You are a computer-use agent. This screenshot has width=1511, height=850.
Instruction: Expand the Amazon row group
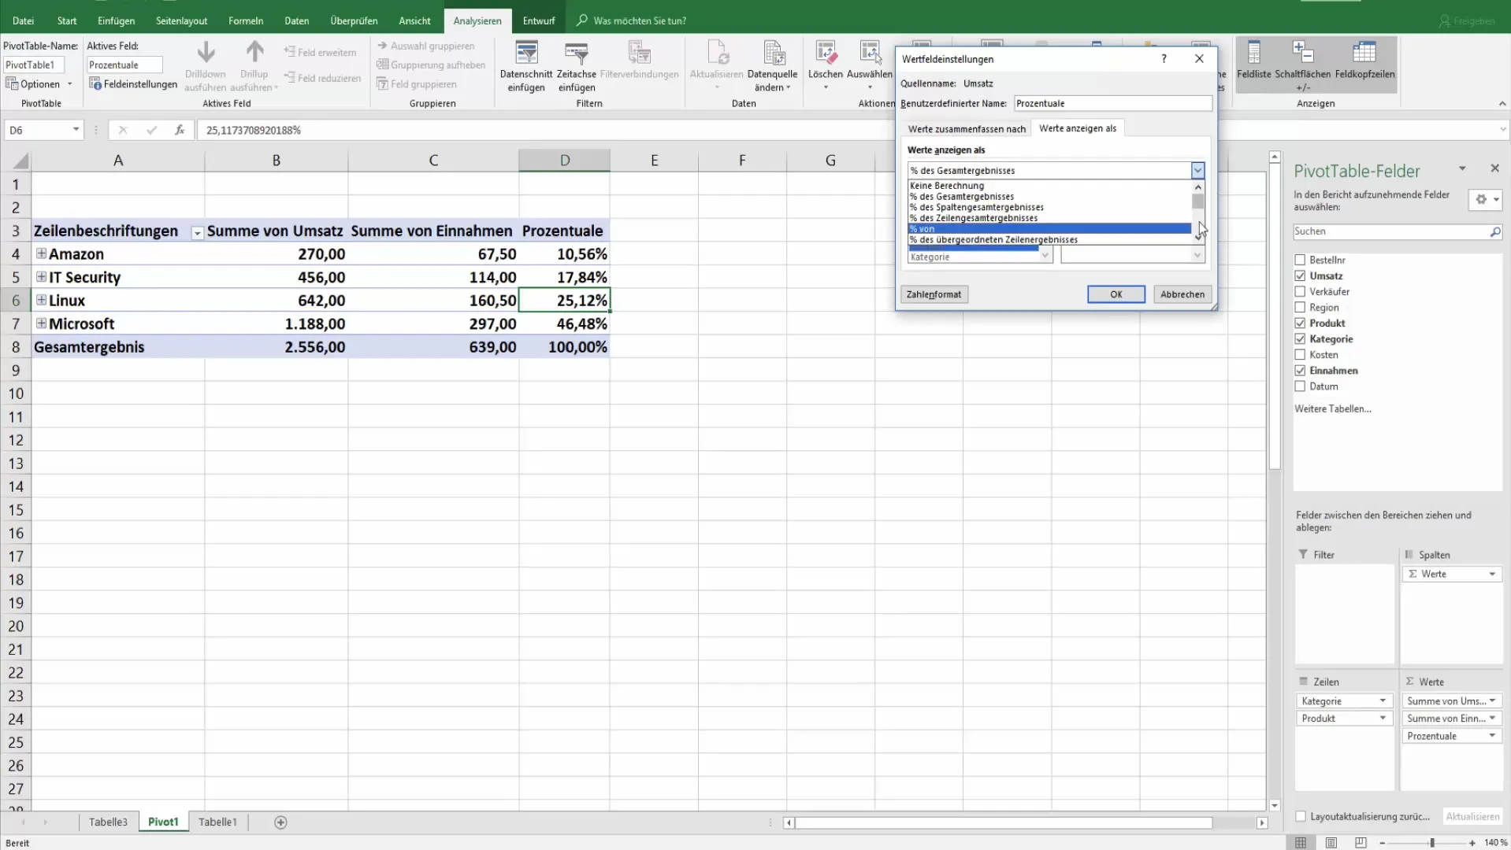[41, 253]
